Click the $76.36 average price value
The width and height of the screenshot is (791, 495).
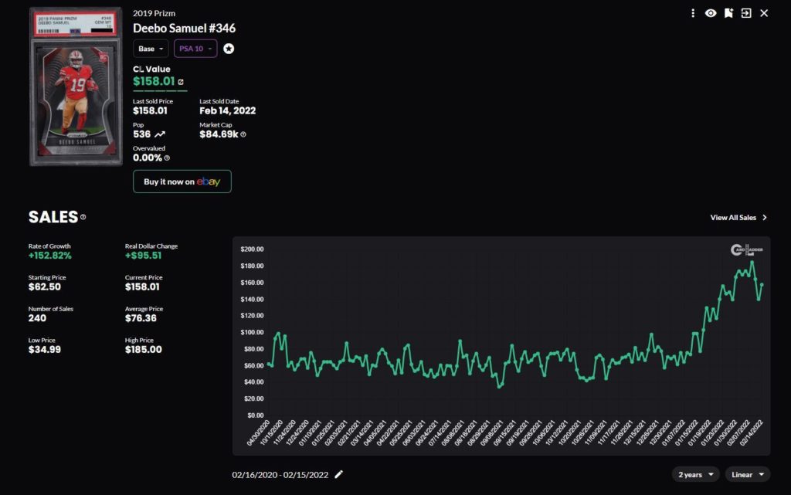141,318
